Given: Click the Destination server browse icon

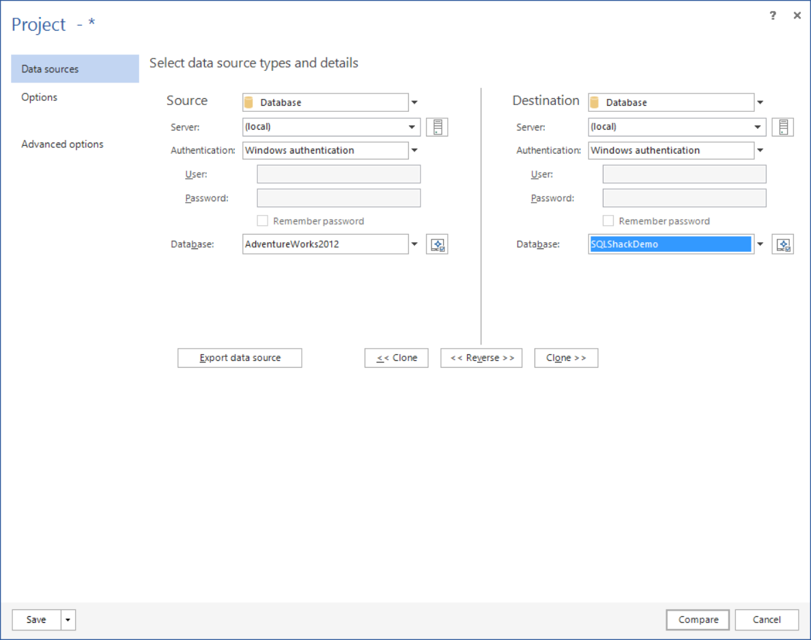Looking at the screenshot, I should (782, 127).
